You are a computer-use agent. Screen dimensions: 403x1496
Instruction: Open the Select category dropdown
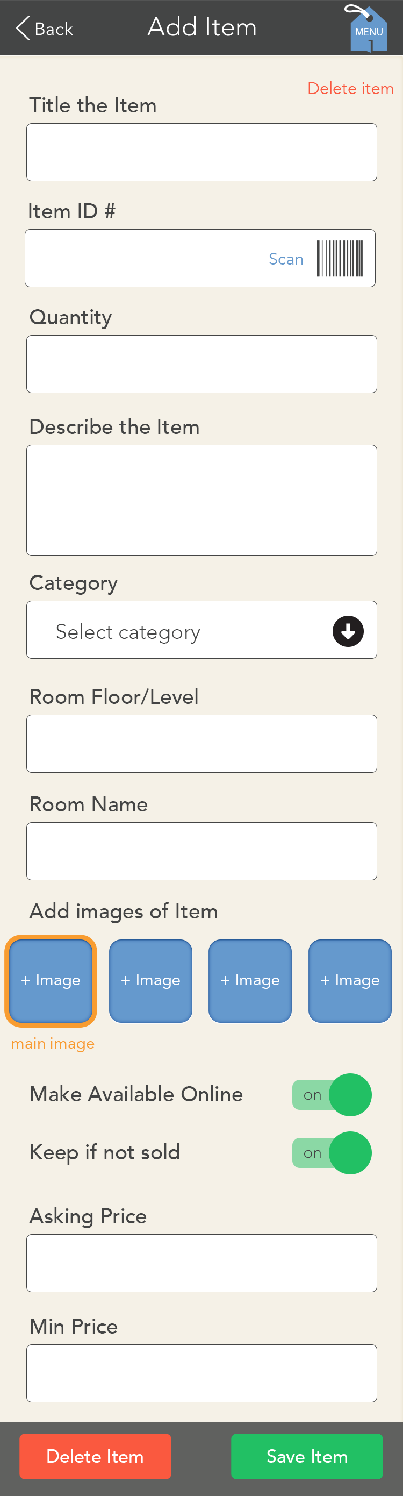coord(201,630)
